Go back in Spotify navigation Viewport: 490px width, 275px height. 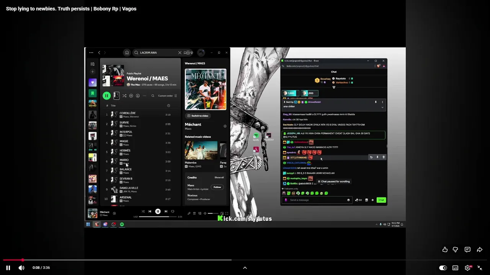click(x=99, y=53)
